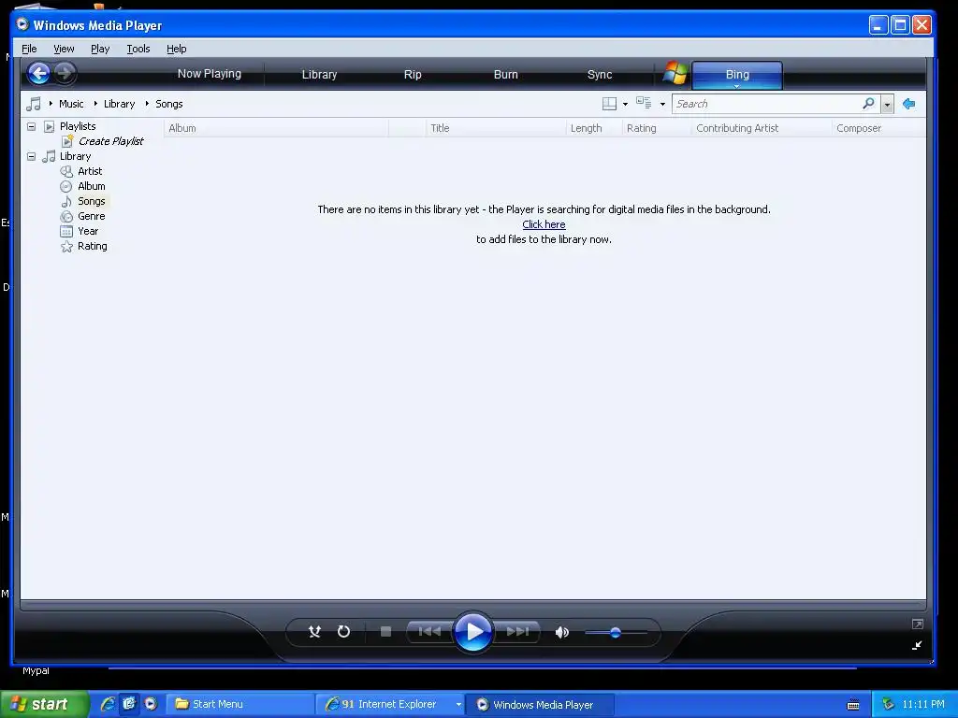
Task: Click the Play button
Action: pos(473,631)
